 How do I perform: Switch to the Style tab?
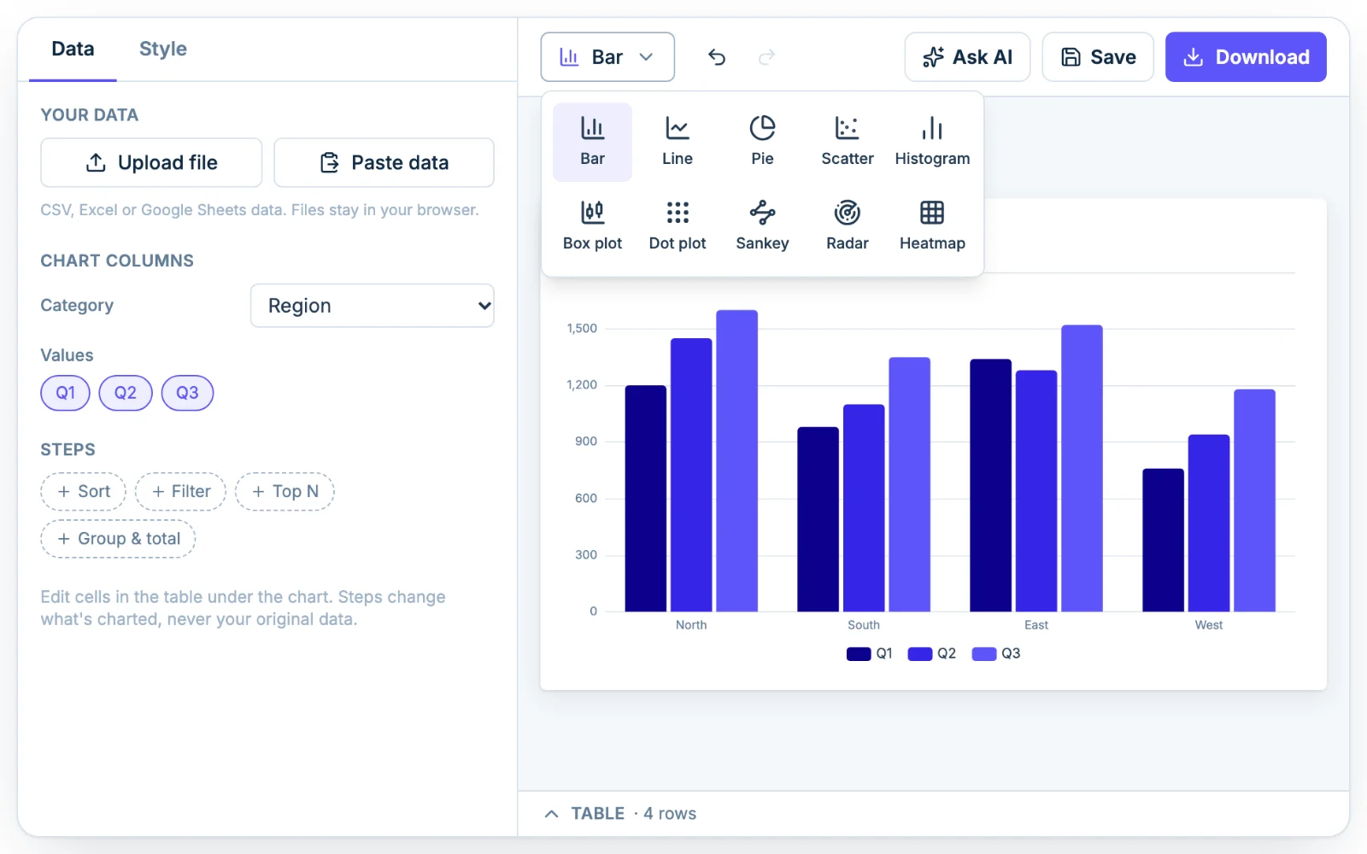click(163, 50)
